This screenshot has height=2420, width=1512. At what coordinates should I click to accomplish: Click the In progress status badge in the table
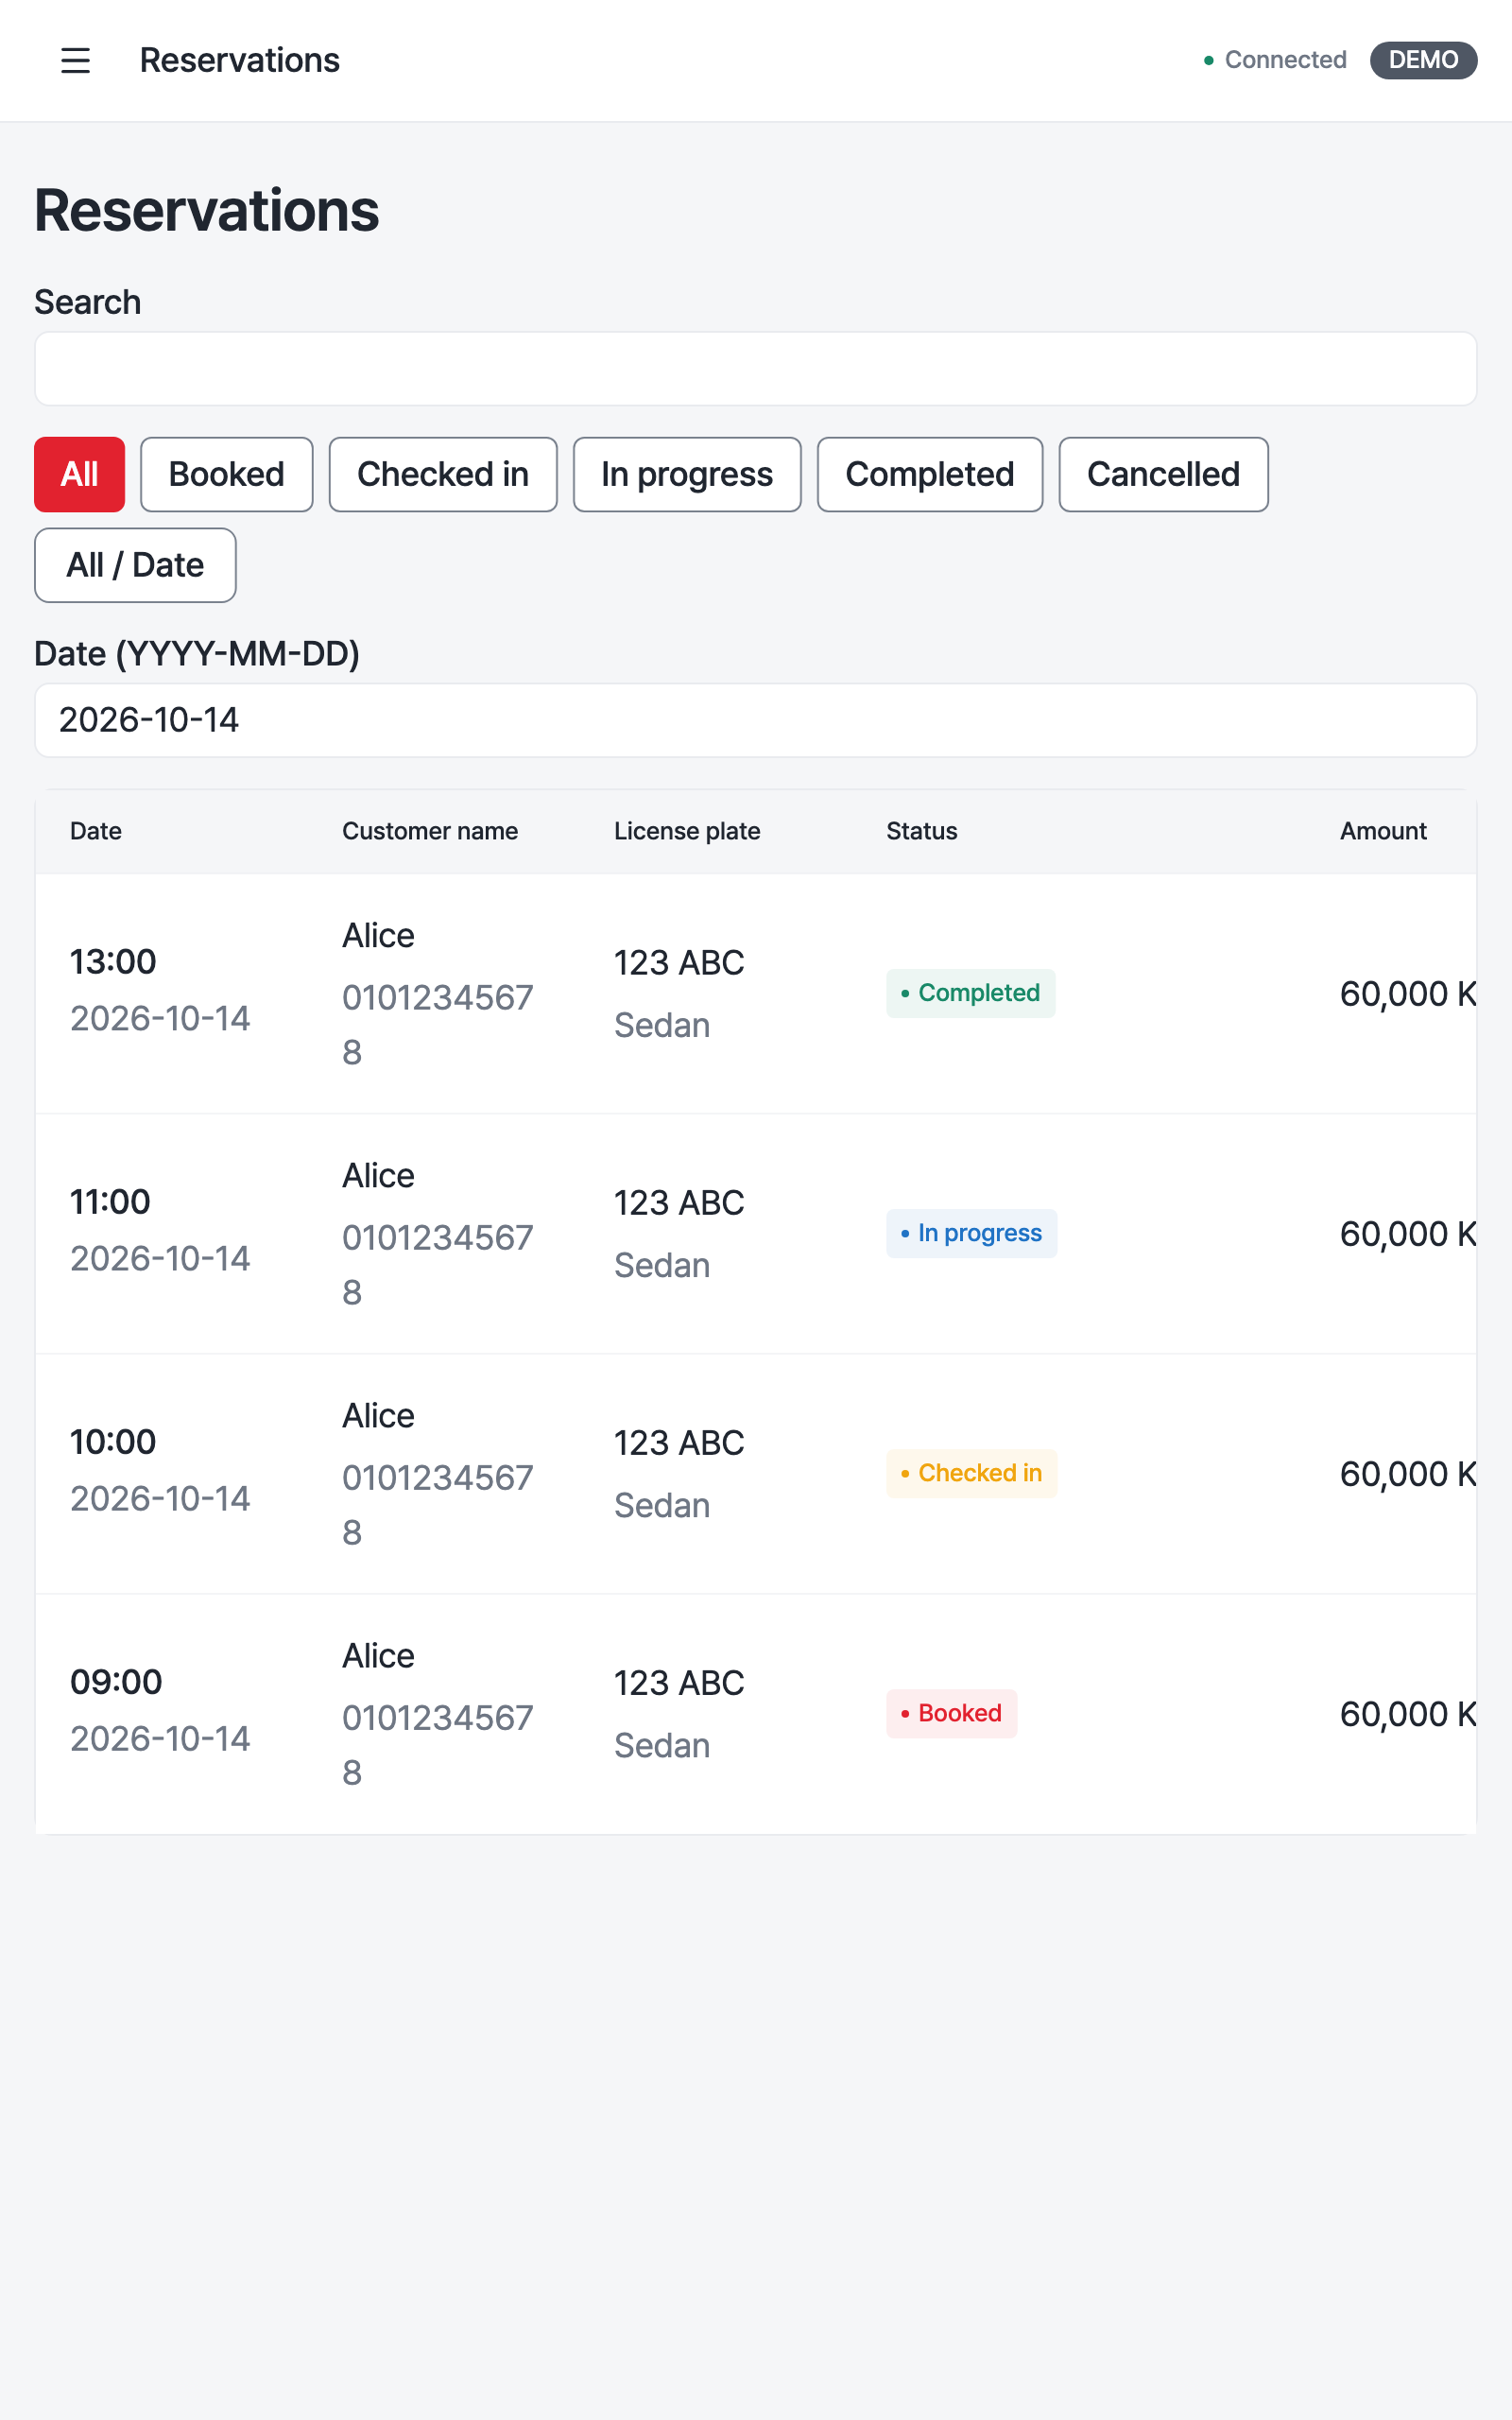point(971,1233)
